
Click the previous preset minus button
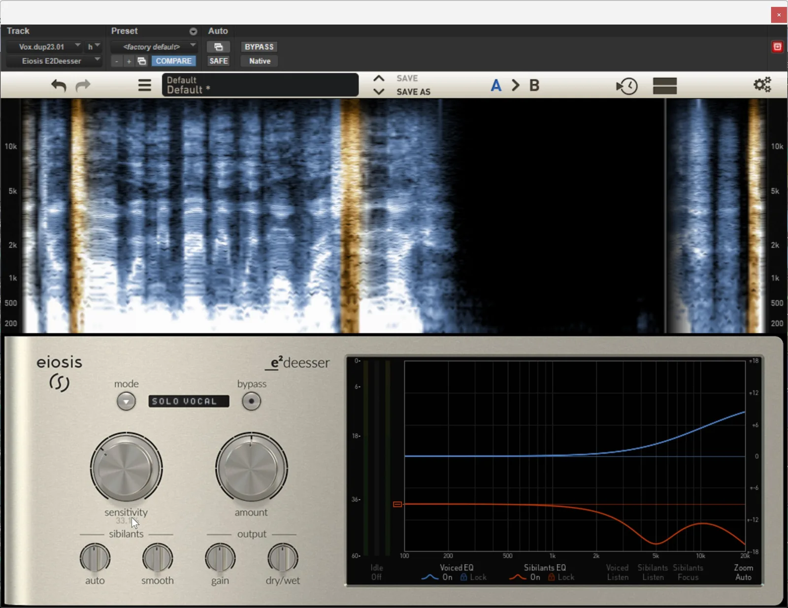(117, 61)
